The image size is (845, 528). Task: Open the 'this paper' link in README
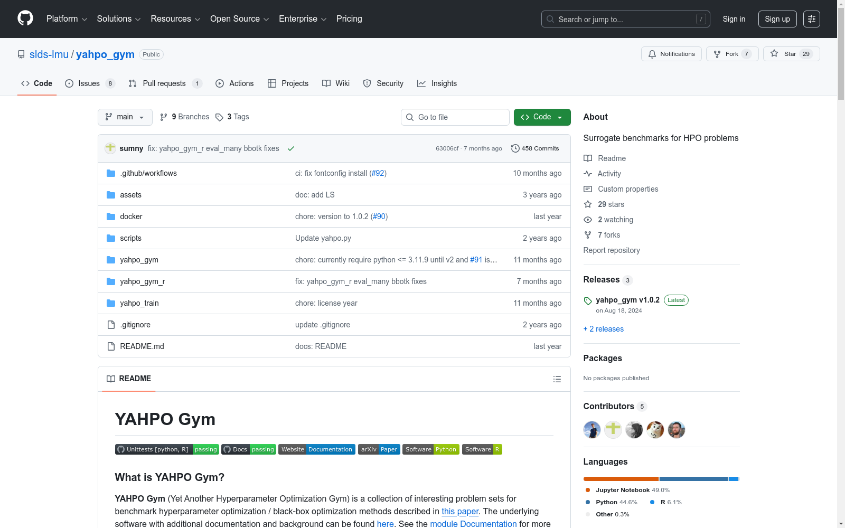coord(460,511)
